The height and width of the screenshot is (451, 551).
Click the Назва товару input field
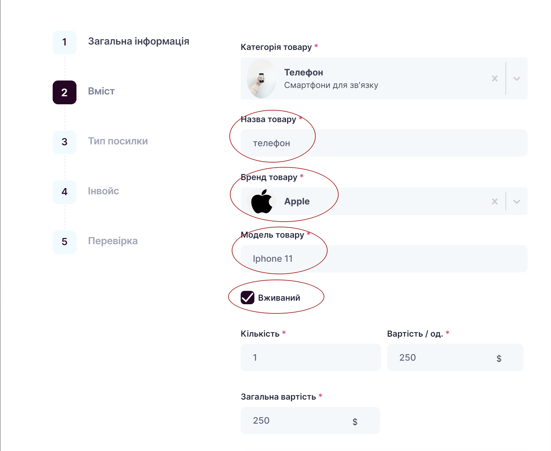click(x=384, y=143)
